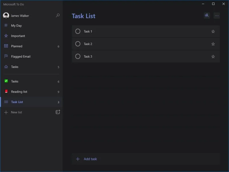Click the Task List count 3

point(58,102)
